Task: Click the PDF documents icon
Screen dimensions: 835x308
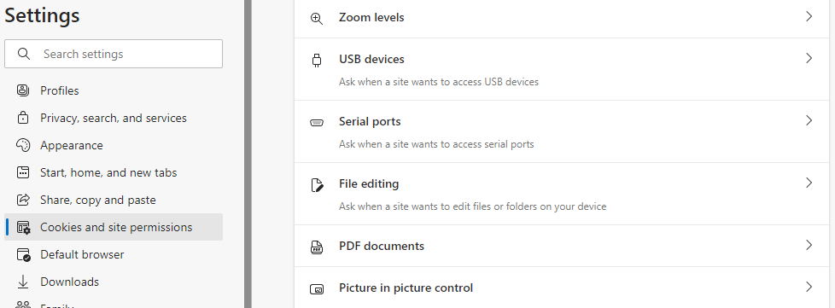Action: [x=316, y=247]
